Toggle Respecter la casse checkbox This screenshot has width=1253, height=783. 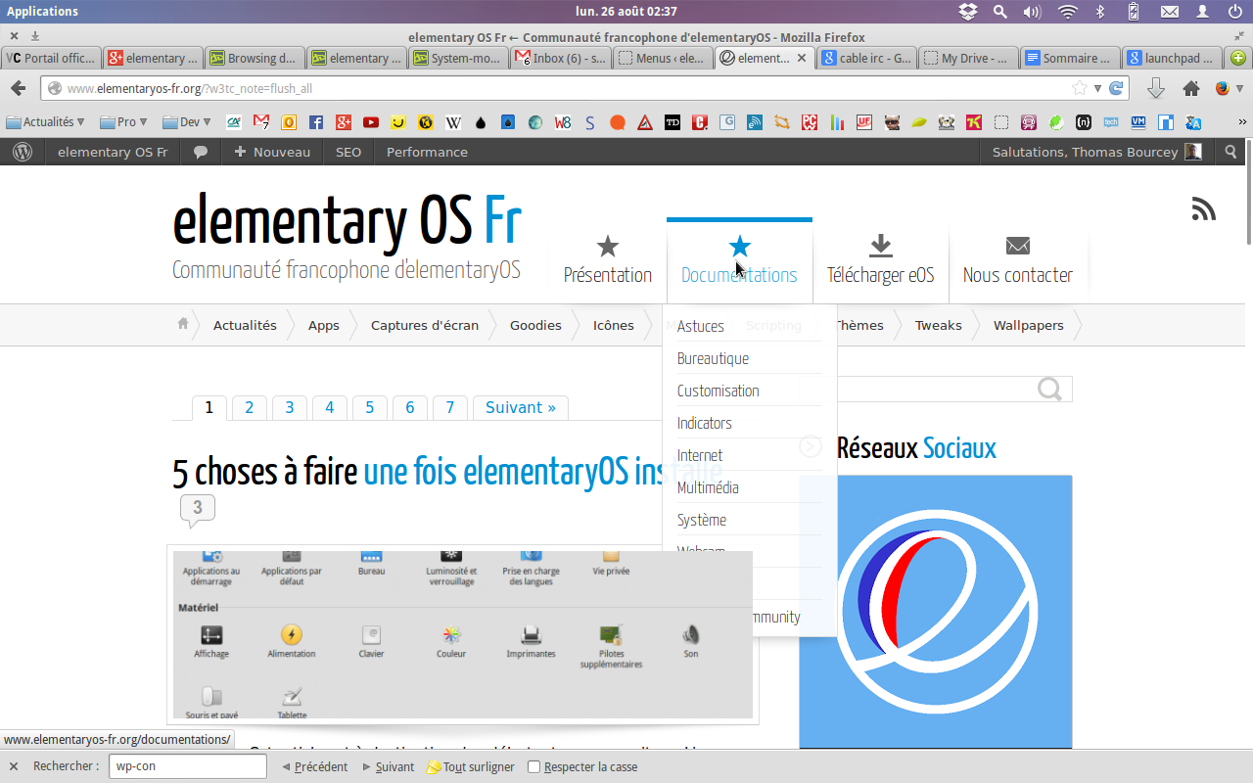[534, 766]
